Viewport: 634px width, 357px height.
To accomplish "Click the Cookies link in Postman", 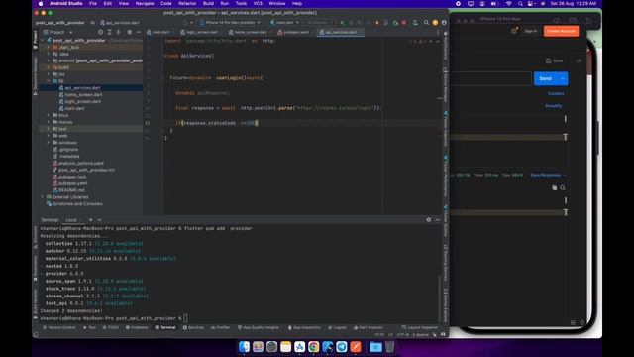I will [x=556, y=93].
